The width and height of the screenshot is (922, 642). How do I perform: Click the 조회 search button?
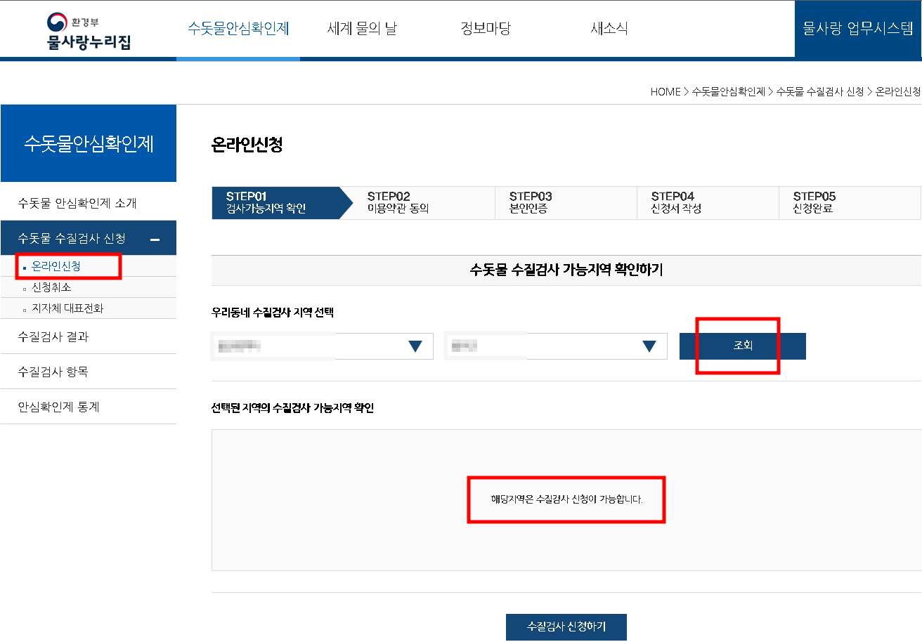click(x=743, y=346)
